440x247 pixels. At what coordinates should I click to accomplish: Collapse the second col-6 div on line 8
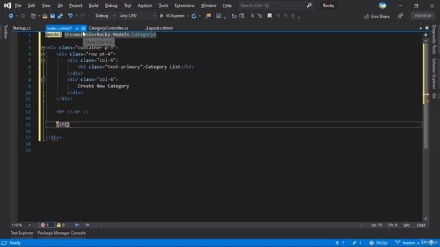pyautogui.click(x=43, y=80)
